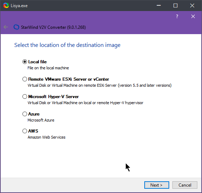The width and height of the screenshot is (202, 193).
Task: Select the Local file radio button
Action: point(25,62)
